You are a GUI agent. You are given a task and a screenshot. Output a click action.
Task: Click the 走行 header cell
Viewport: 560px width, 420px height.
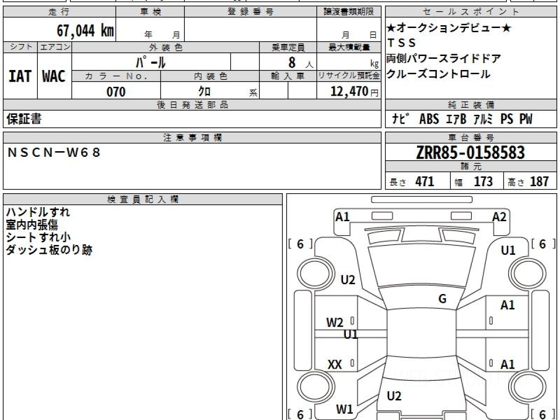tap(59, 12)
